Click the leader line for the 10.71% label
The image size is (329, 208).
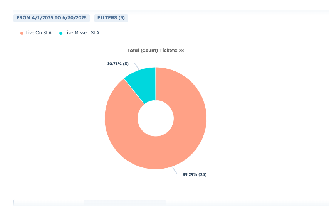136,66
